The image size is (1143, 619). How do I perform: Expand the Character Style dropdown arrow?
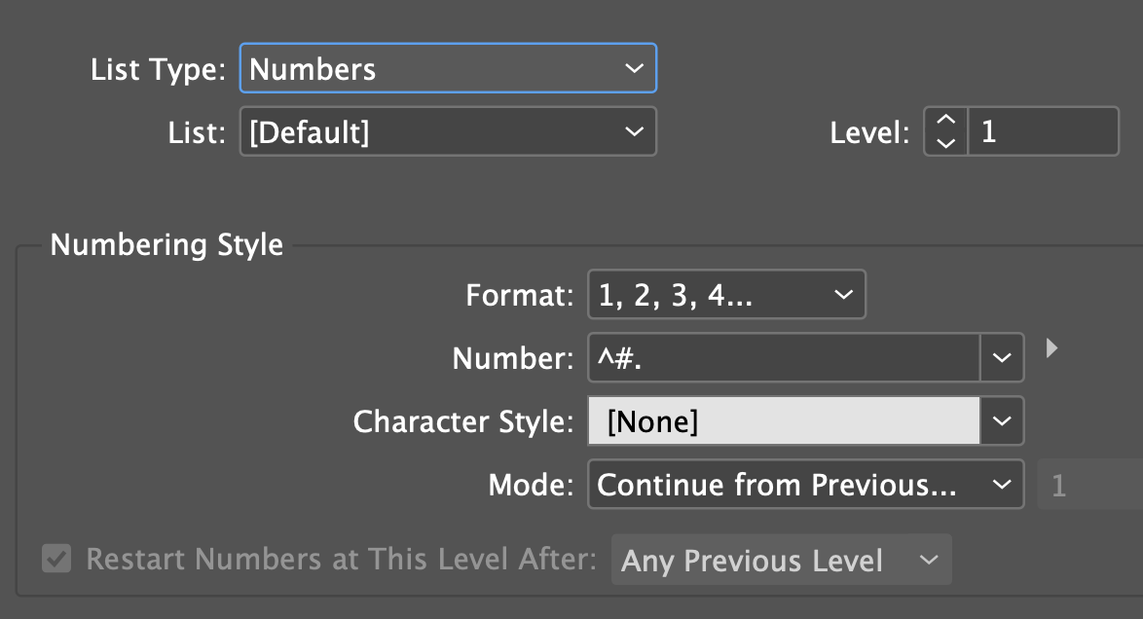point(1002,421)
